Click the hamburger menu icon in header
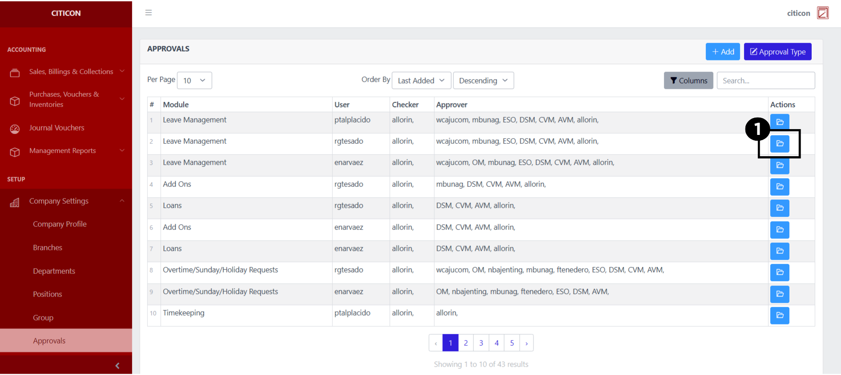This screenshot has height=375, width=841. 148,13
